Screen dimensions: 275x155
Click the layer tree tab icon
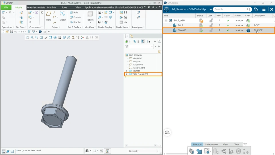click(131, 36)
